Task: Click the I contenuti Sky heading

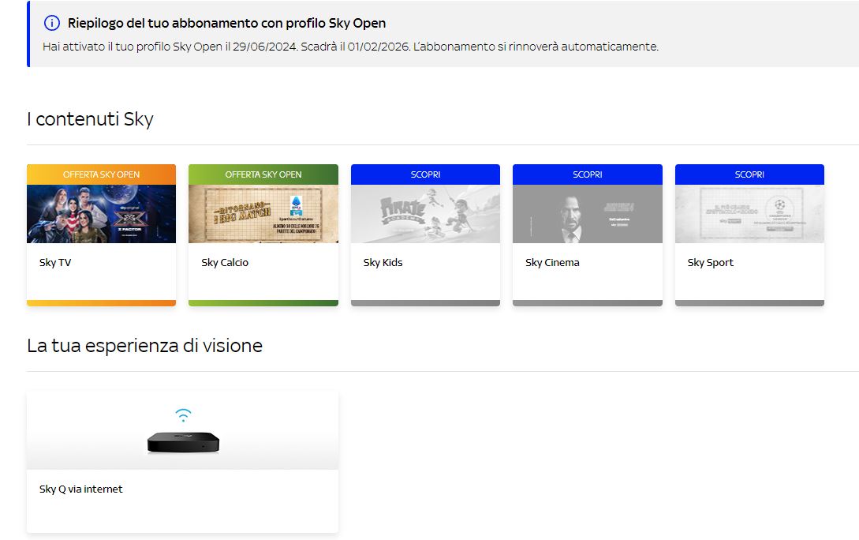Action: (x=91, y=119)
